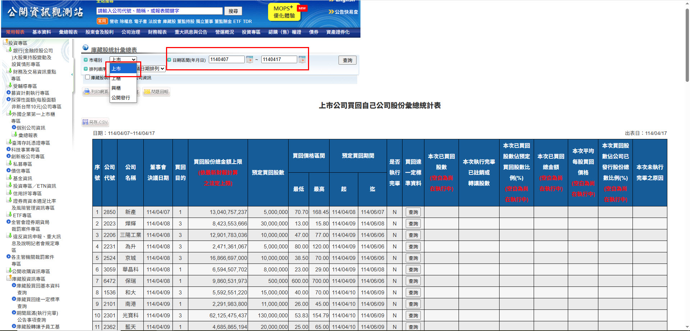Click the site search input box
This screenshot has height=331, width=690.
(x=160, y=11)
